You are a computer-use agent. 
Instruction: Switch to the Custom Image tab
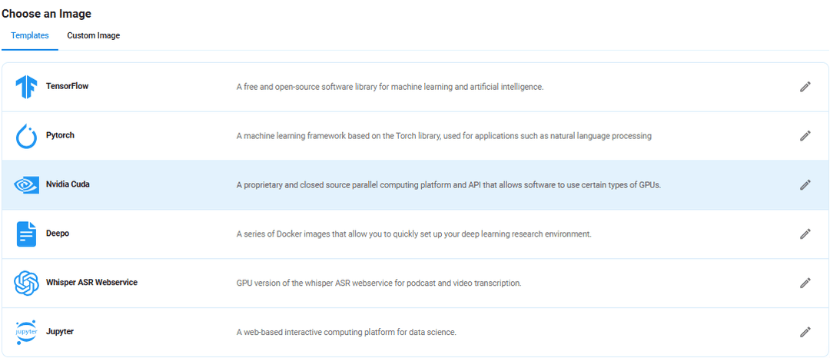[x=94, y=36]
